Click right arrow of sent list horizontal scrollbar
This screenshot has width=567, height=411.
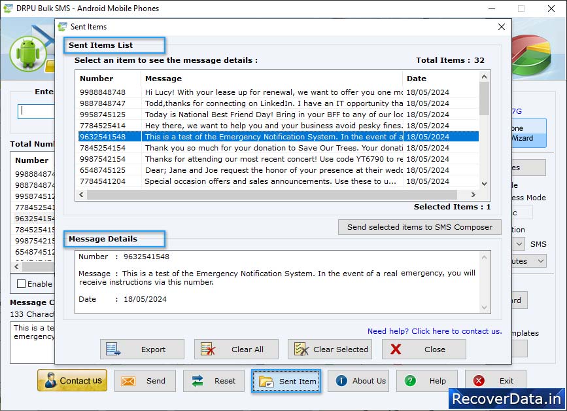click(473, 194)
